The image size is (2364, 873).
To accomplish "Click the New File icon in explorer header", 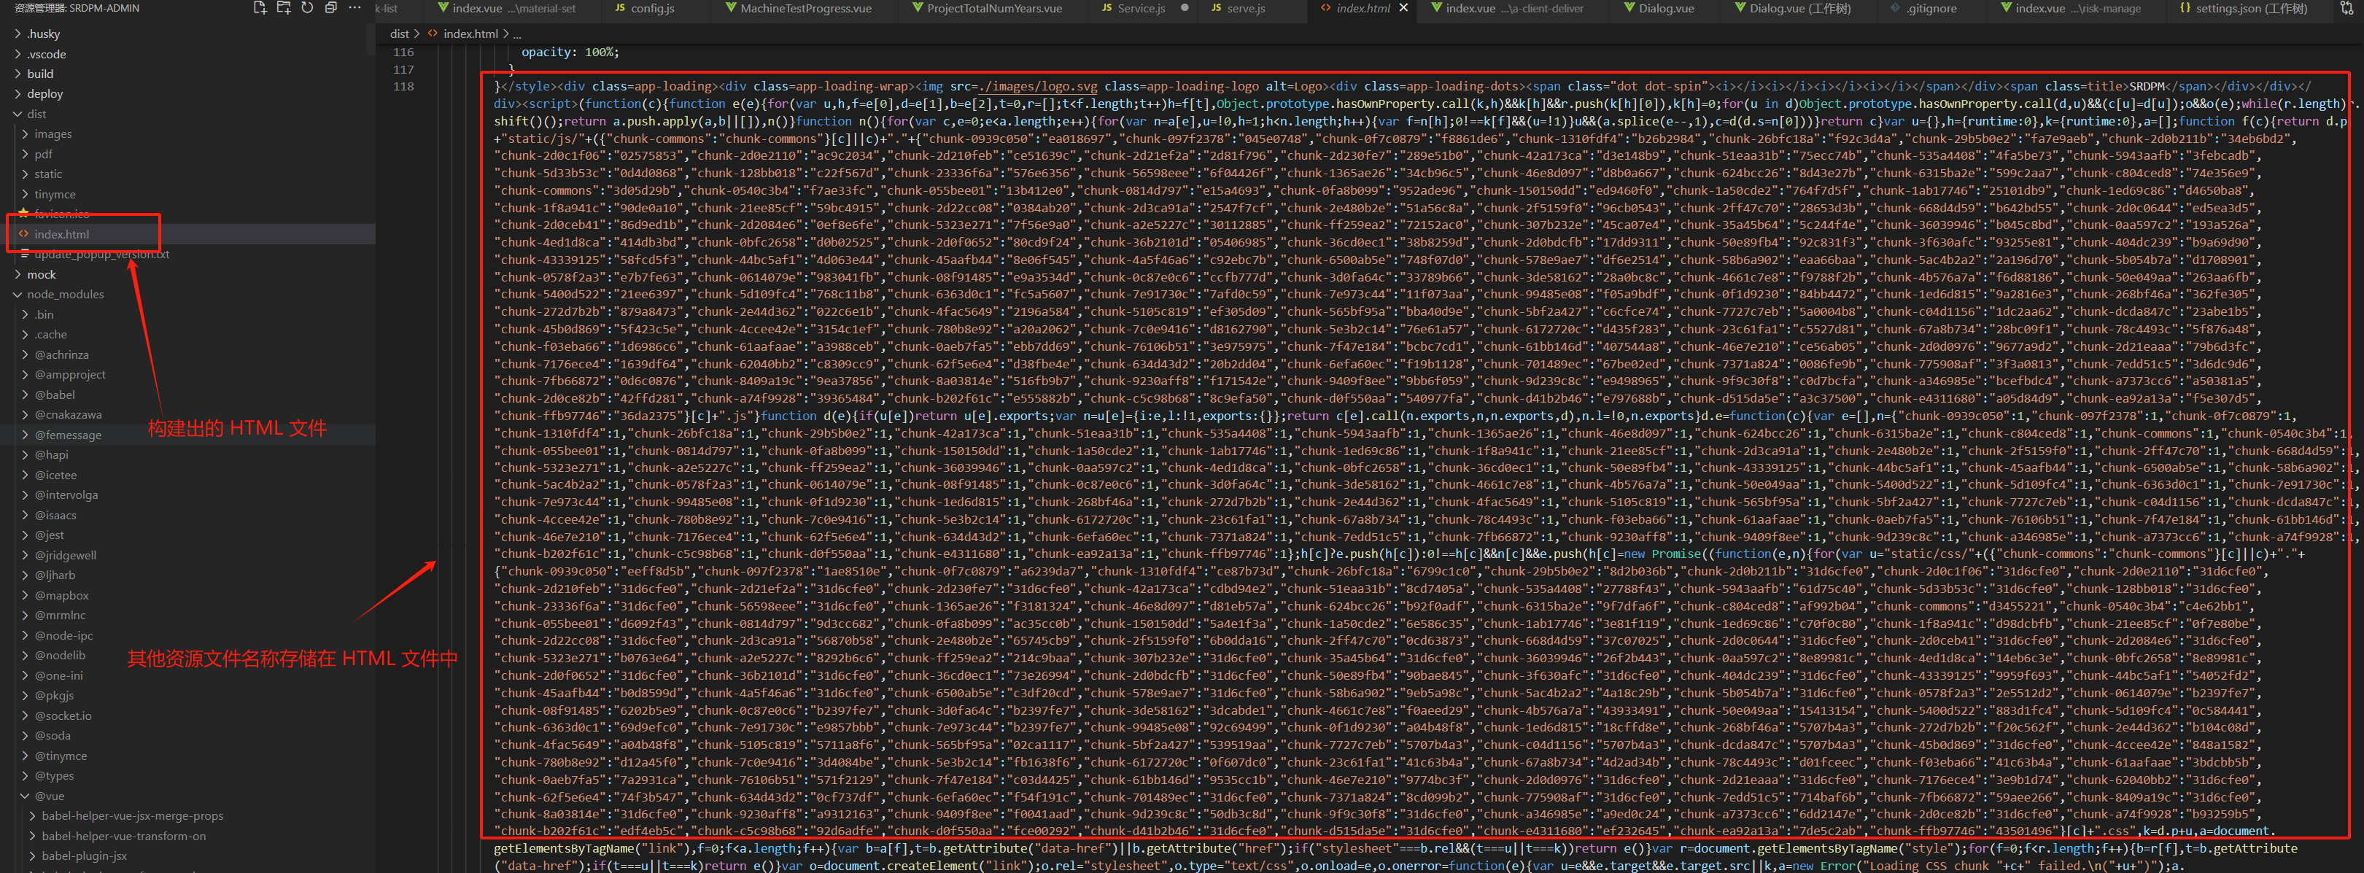I will (x=260, y=8).
